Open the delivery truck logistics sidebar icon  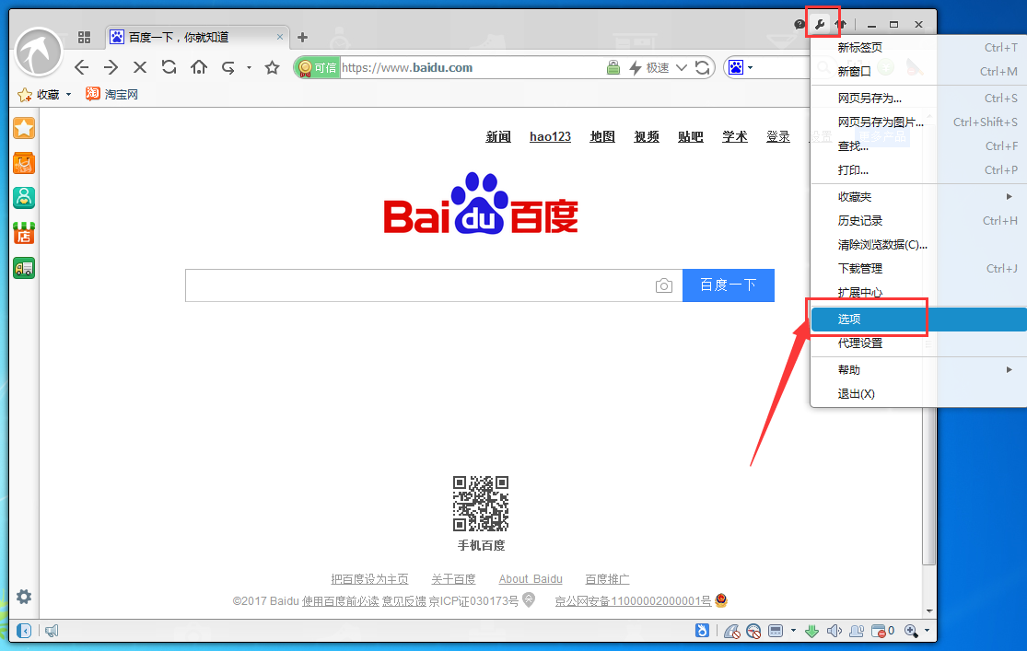click(23, 267)
